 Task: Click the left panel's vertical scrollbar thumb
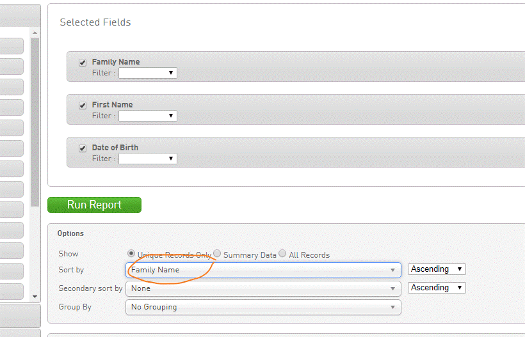click(35, 96)
